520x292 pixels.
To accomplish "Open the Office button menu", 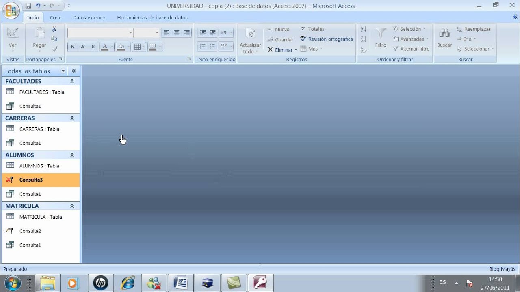I will [11, 10].
